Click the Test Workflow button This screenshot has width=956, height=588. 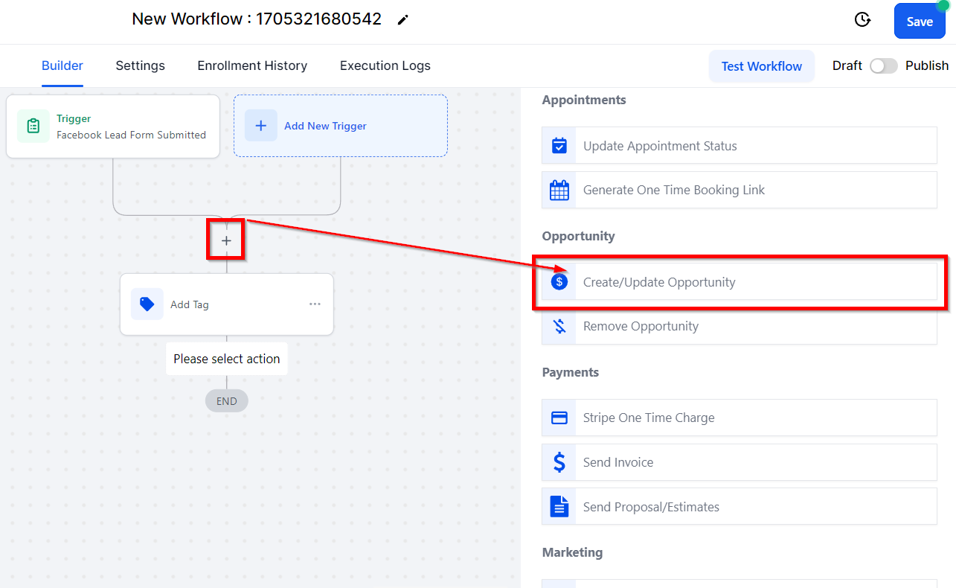(762, 66)
